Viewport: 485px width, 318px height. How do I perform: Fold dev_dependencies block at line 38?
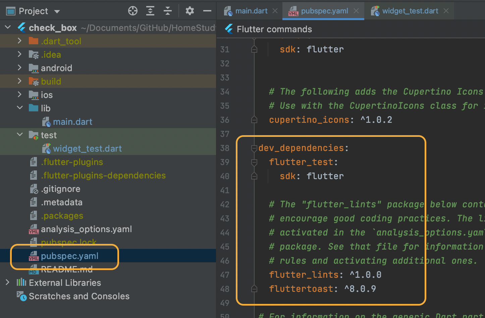pos(254,148)
